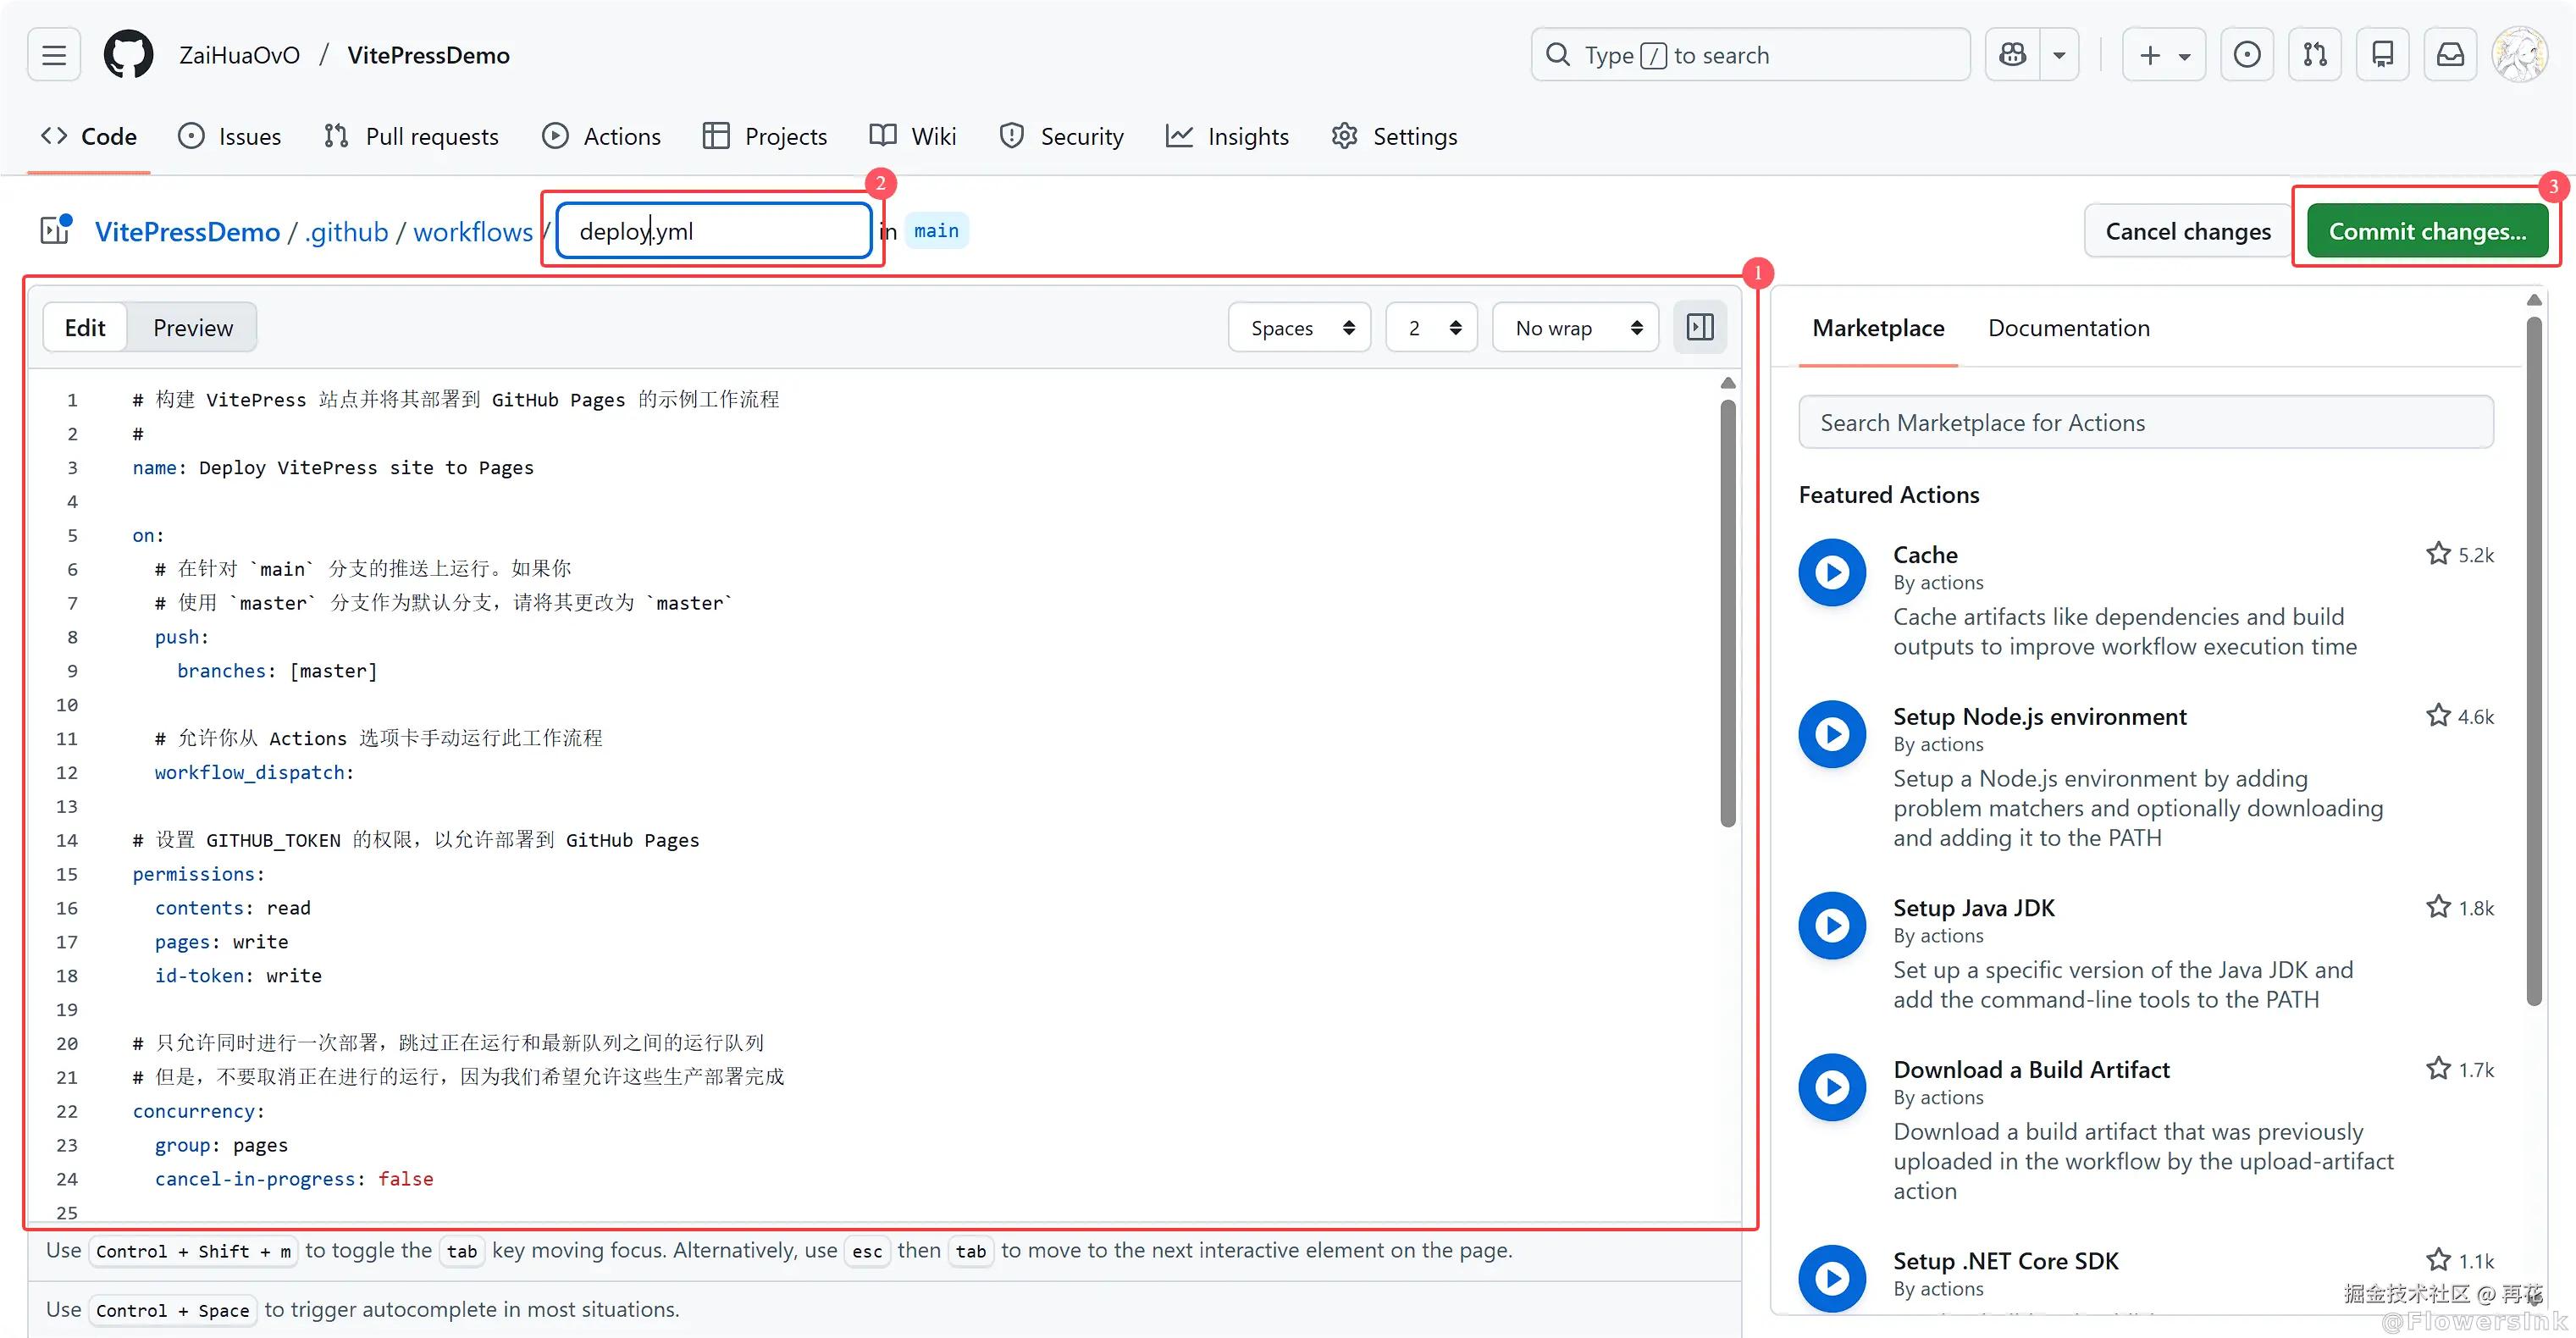Open the notifications inbox icon

click(2450, 55)
